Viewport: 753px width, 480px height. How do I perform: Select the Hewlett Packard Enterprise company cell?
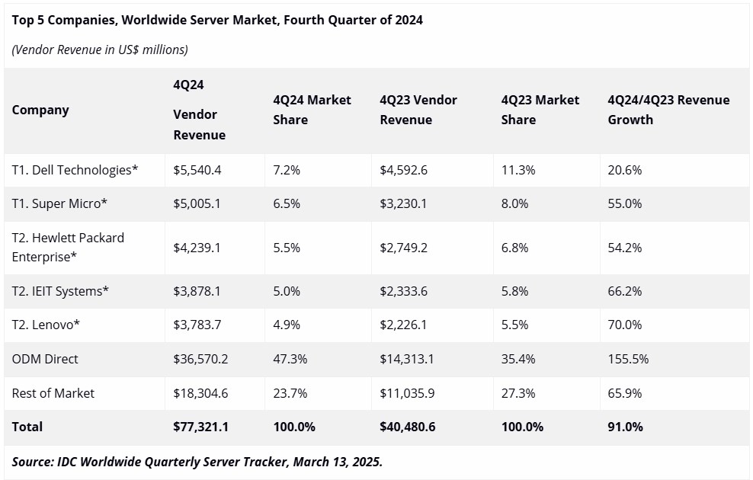68,247
